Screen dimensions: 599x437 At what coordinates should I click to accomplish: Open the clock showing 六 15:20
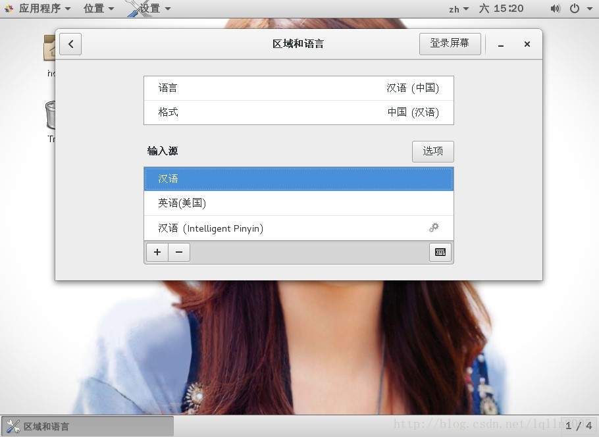coord(501,9)
